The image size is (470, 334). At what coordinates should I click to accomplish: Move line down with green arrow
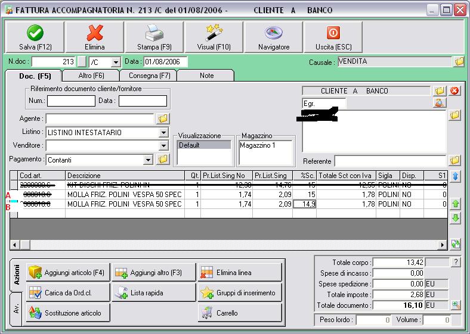[455, 218]
